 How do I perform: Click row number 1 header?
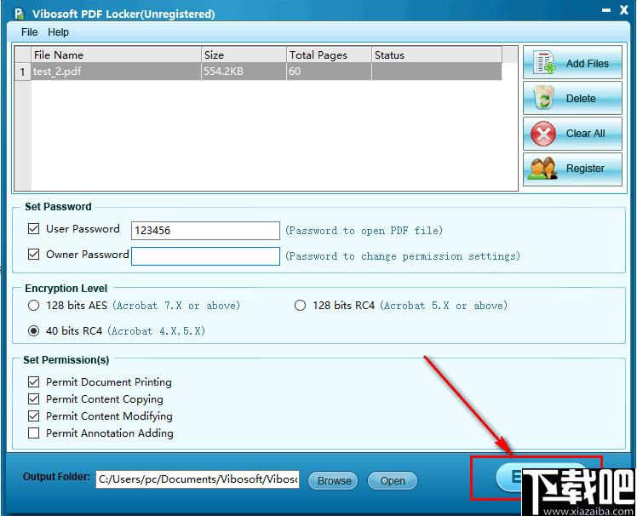click(23, 72)
